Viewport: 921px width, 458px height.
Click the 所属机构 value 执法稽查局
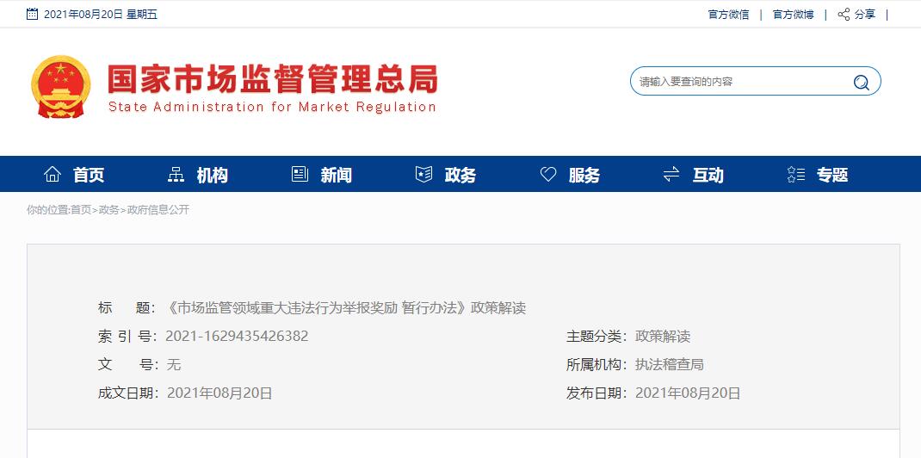click(669, 365)
